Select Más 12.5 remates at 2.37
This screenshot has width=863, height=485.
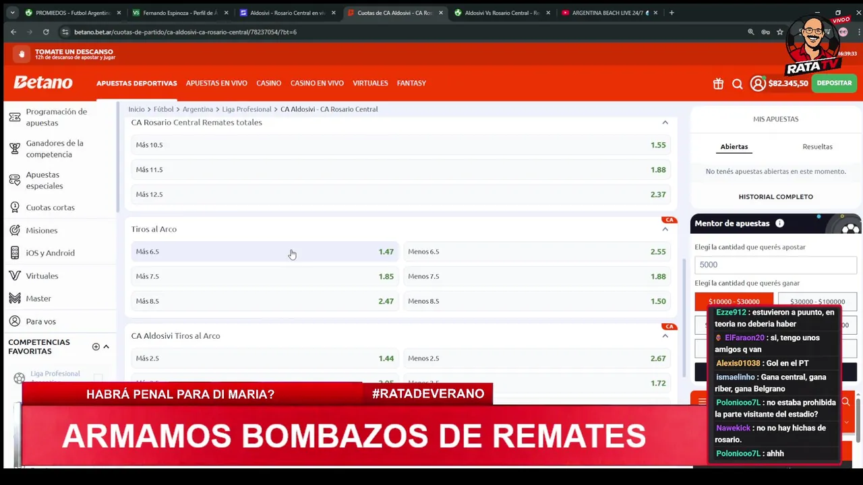[x=400, y=195]
